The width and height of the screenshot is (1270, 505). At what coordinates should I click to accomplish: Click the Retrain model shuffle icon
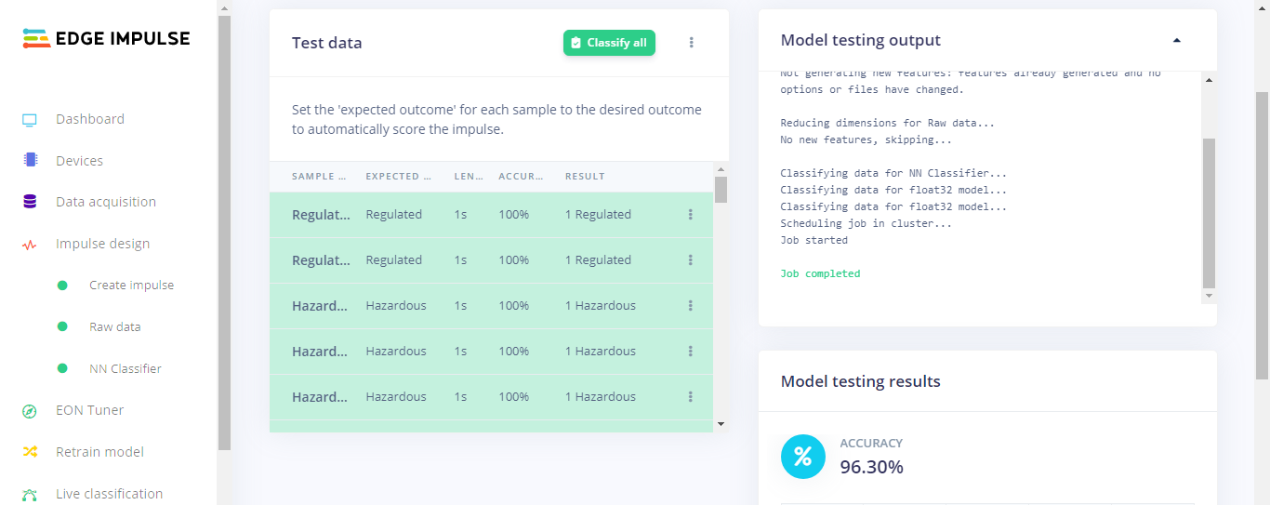pos(30,452)
